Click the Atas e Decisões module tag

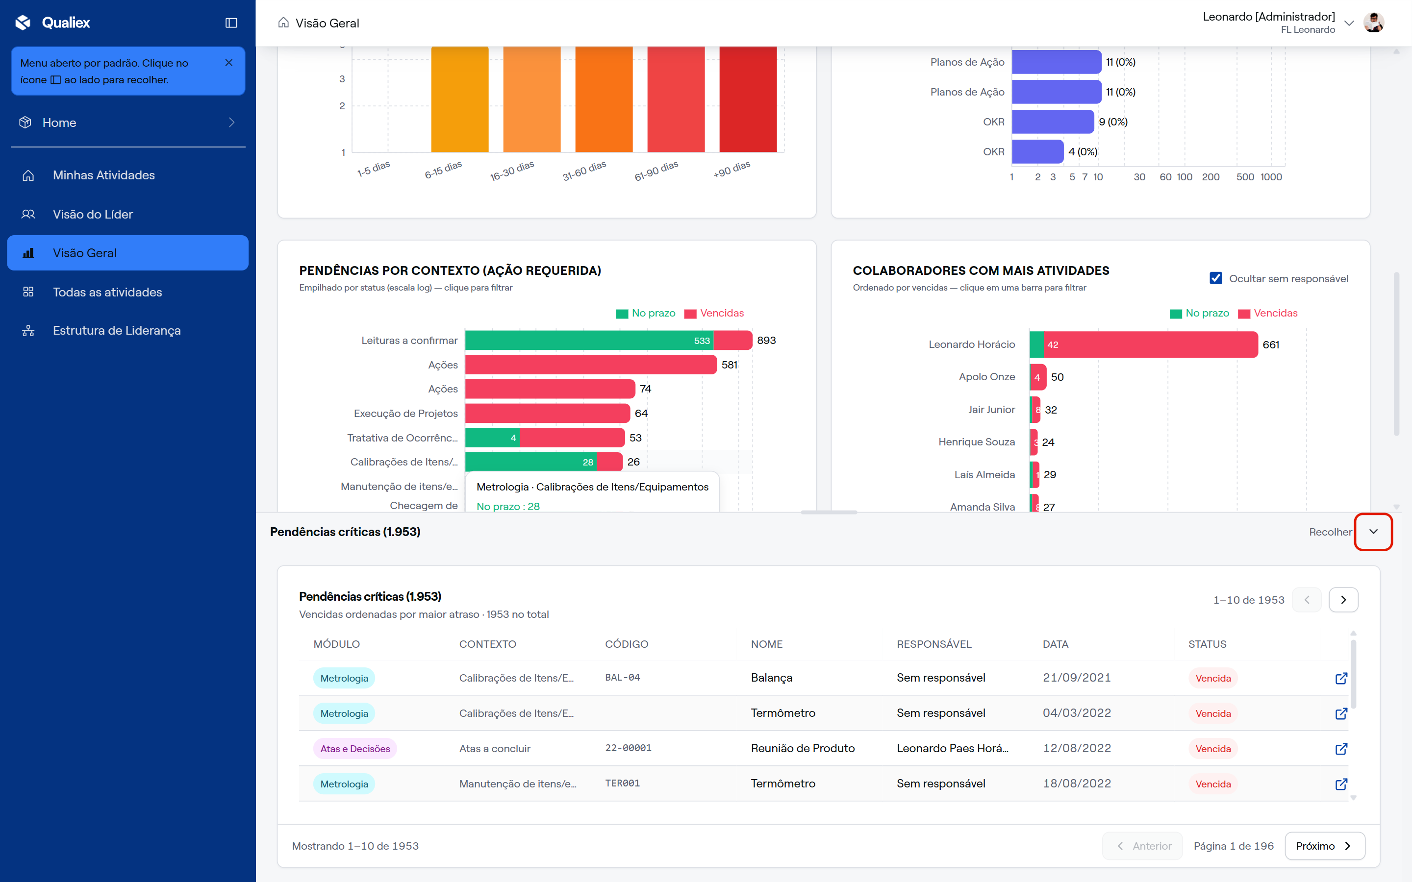pyautogui.click(x=355, y=748)
